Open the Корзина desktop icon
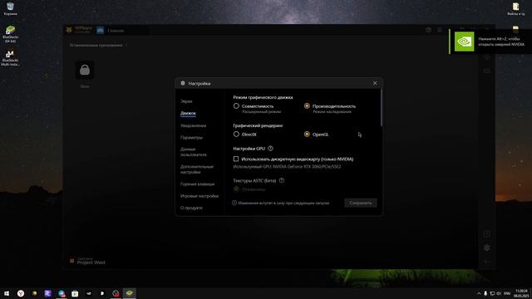The height and width of the screenshot is (299, 532). [10, 9]
